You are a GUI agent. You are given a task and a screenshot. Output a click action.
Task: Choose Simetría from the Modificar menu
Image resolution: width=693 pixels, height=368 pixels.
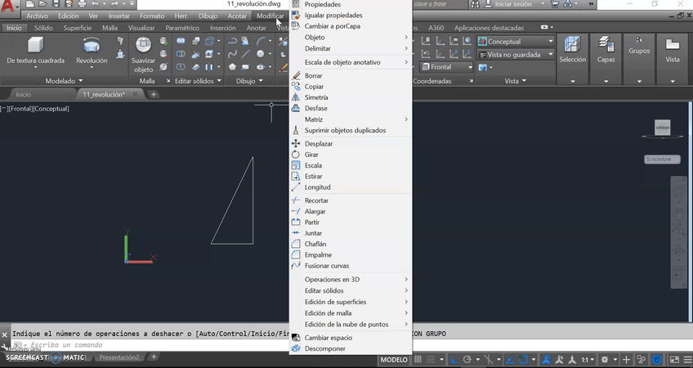pyautogui.click(x=316, y=97)
